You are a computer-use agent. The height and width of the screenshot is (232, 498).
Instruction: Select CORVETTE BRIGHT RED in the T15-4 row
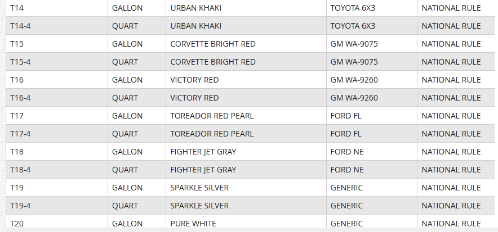tap(212, 62)
